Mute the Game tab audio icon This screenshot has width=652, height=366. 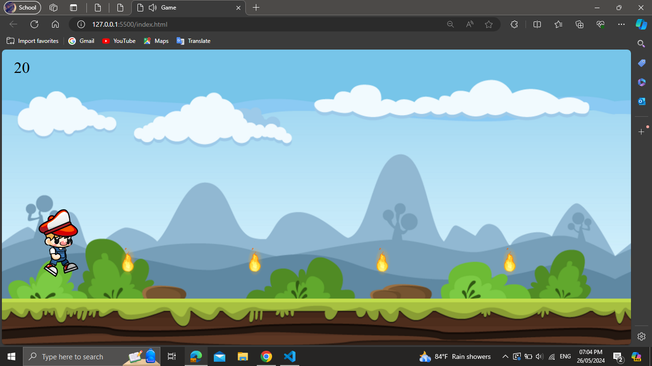coord(153,8)
